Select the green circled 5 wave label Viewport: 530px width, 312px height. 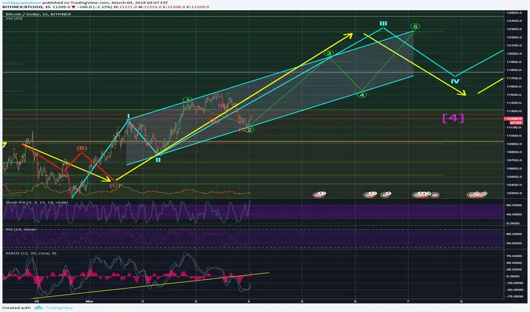point(415,27)
